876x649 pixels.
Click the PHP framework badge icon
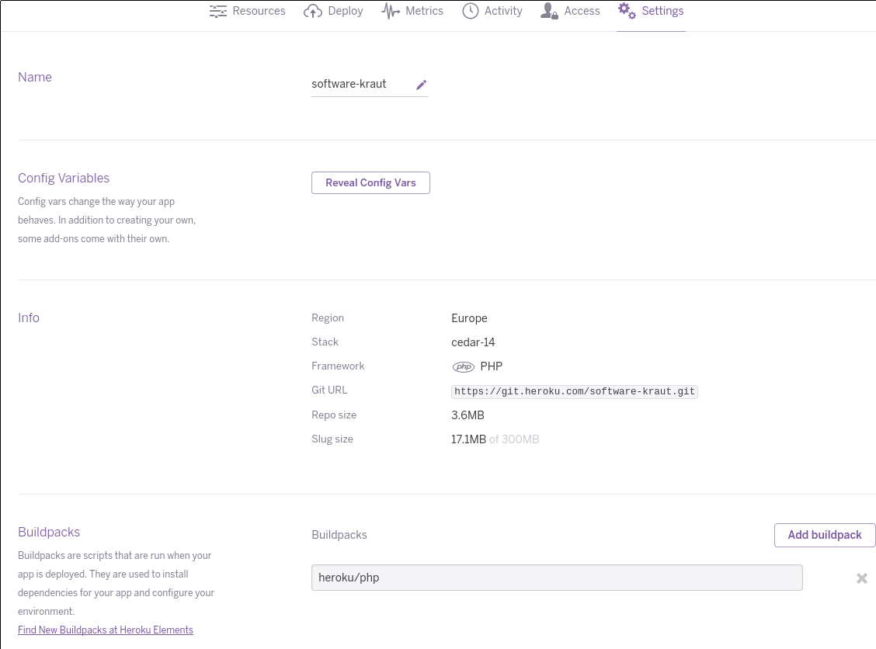pyautogui.click(x=464, y=366)
